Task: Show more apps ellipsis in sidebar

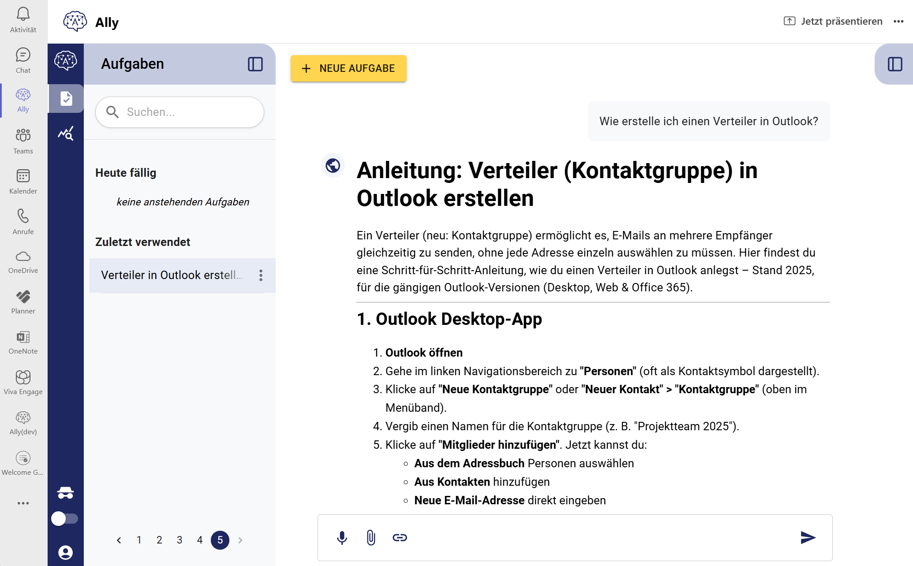Action: 23,503
